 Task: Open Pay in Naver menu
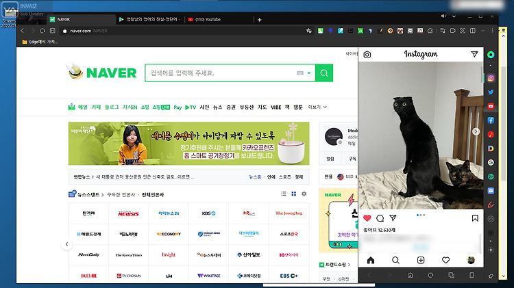coord(178,107)
